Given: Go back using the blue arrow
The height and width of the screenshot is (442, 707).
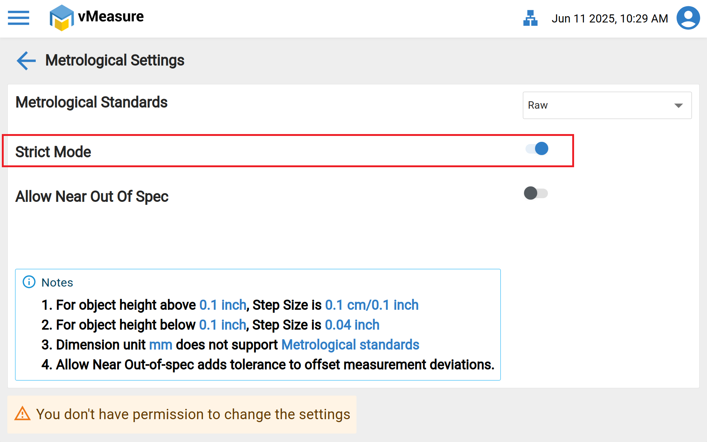Looking at the screenshot, I should point(26,60).
